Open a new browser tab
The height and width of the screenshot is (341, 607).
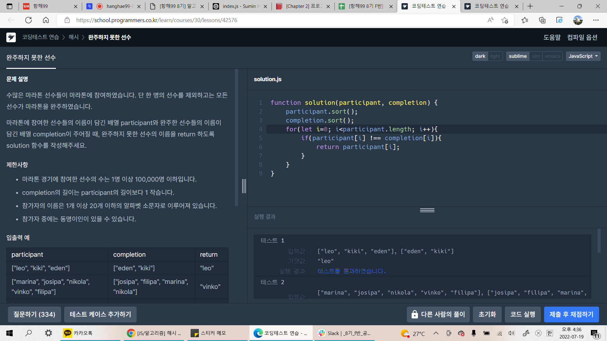[530, 6]
